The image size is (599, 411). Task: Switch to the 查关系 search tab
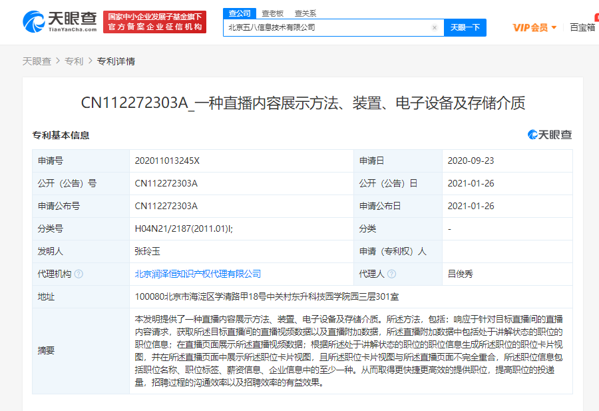tap(305, 13)
